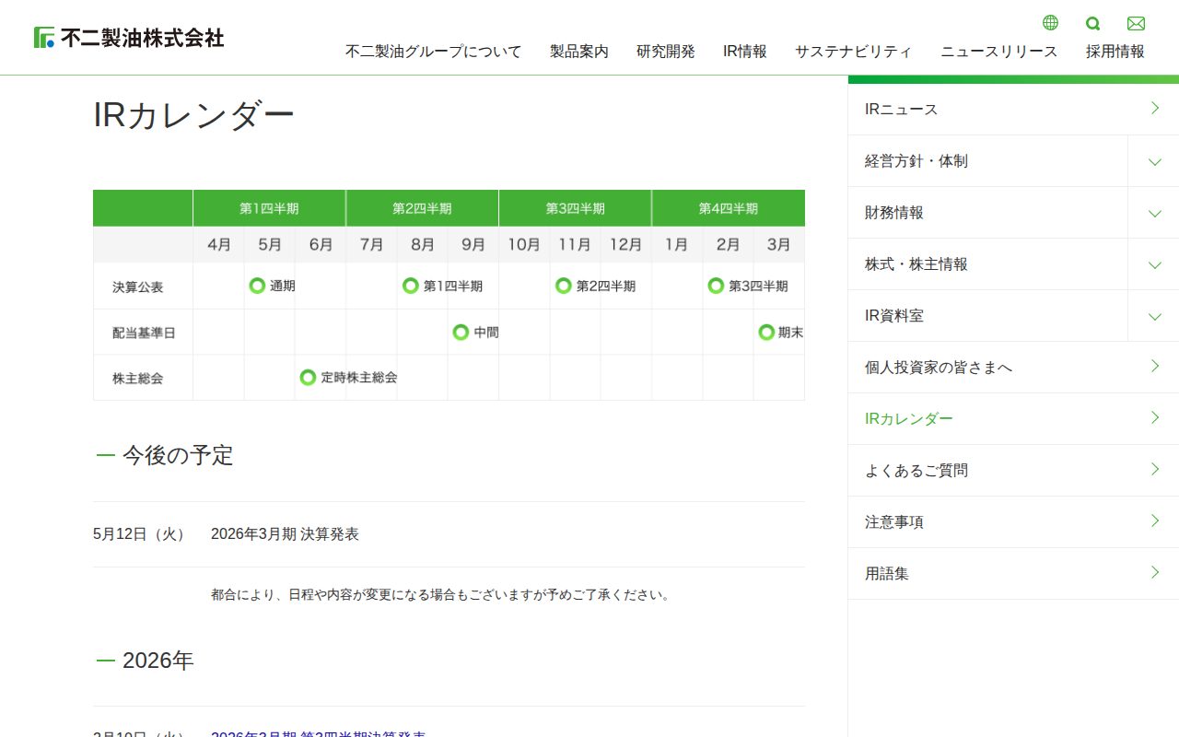Open 製品案内 menu item
This screenshot has height=737, width=1179.
tap(579, 52)
